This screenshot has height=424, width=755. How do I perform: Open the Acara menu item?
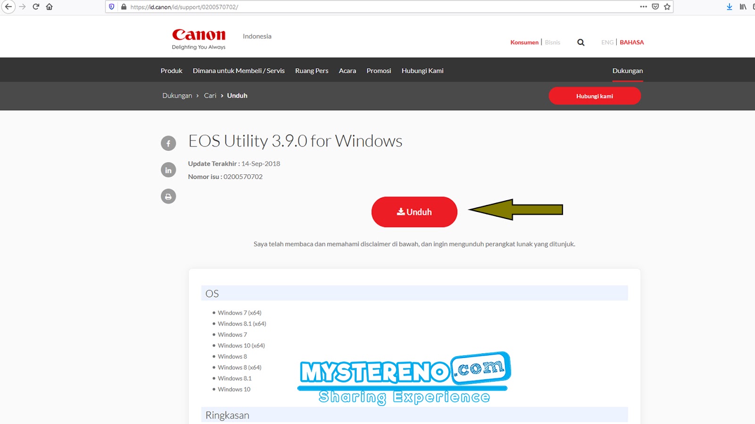347,71
